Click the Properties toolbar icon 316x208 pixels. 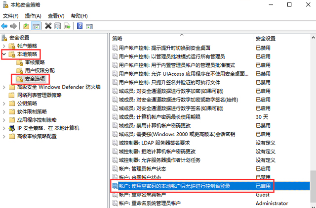tap(58, 25)
